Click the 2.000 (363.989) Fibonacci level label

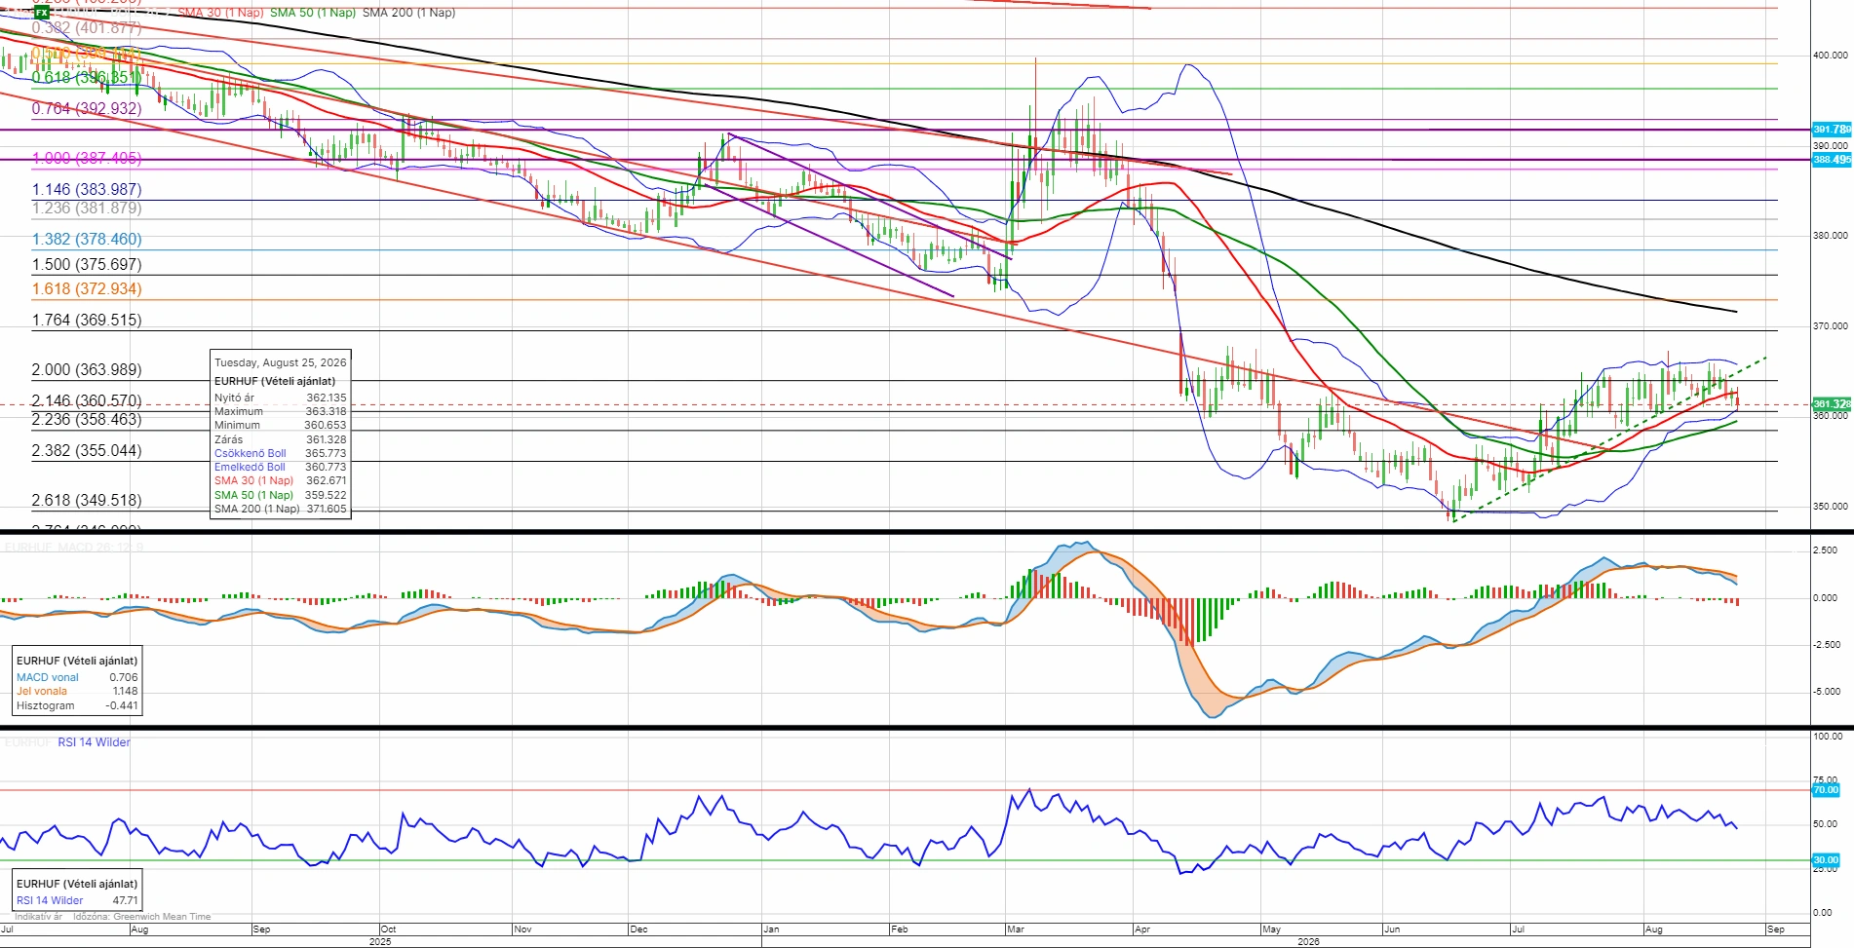pyautogui.click(x=87, y=370)
